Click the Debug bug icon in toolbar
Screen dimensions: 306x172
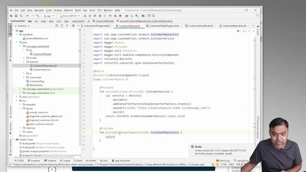pos(100,16)
